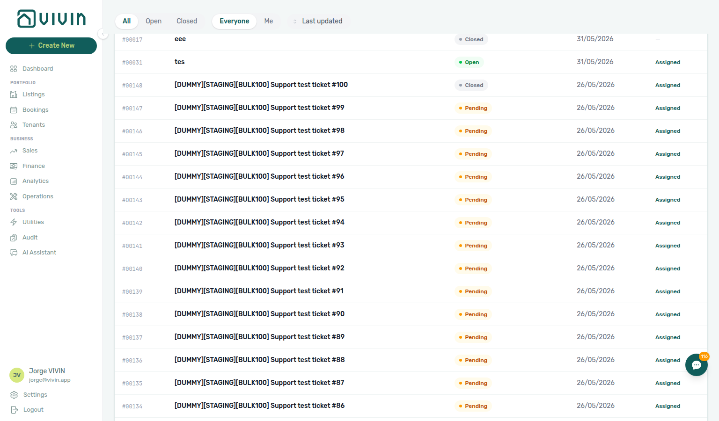Go to Bookings page
Image resolution: width=719 pixels, height=421 pixels.
36,110
